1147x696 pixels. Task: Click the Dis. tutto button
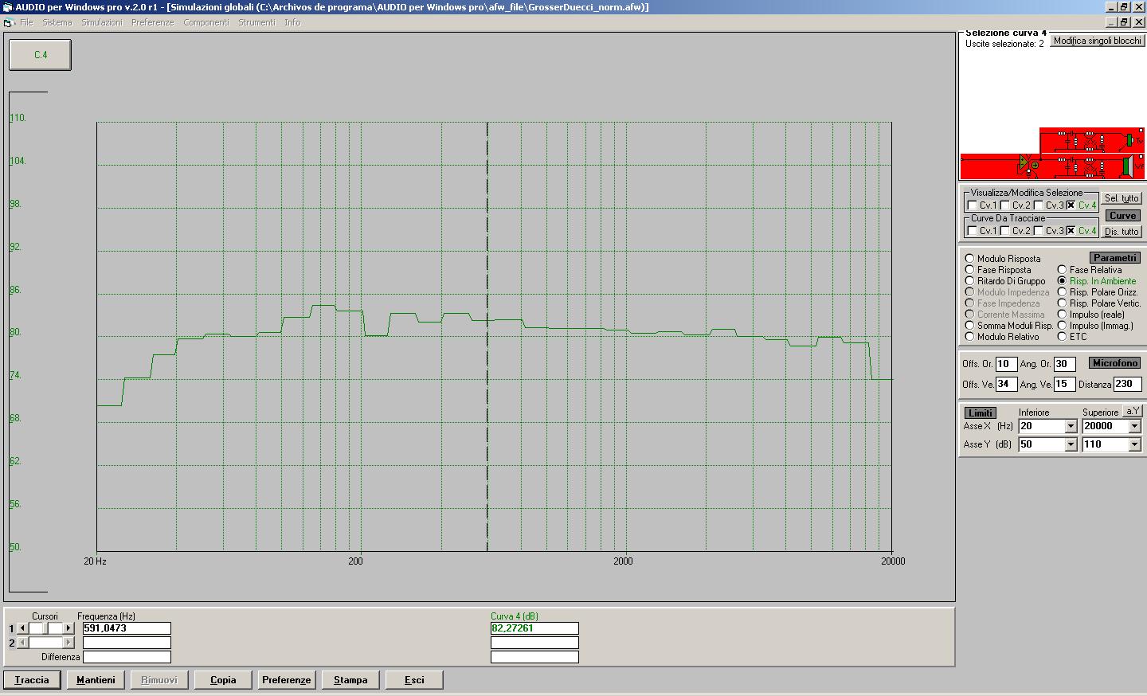[x=1122, y=232]
